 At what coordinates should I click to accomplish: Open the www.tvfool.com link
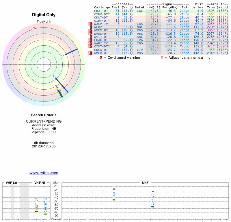point(44,173)
